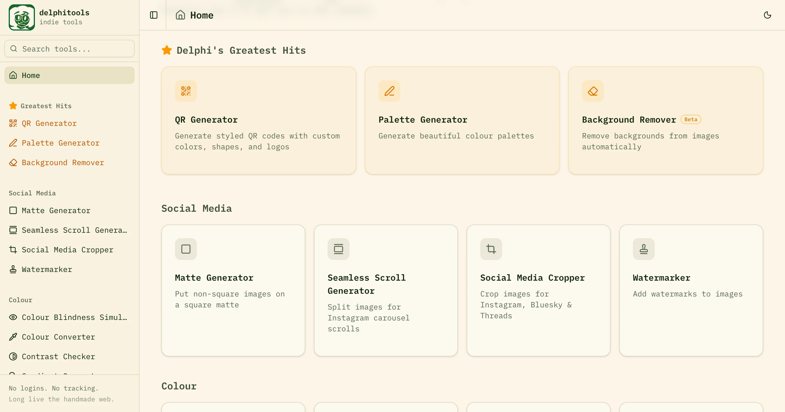The height and width of the screenshot is (412, 785).
Task: Click the "Greatest Hits" sidebar label
Action: pos(46,106)
